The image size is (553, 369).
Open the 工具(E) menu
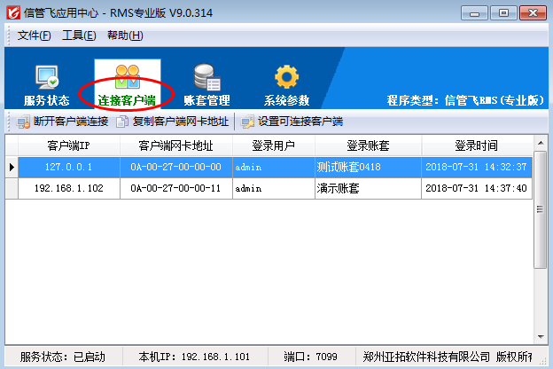point(79,35)
